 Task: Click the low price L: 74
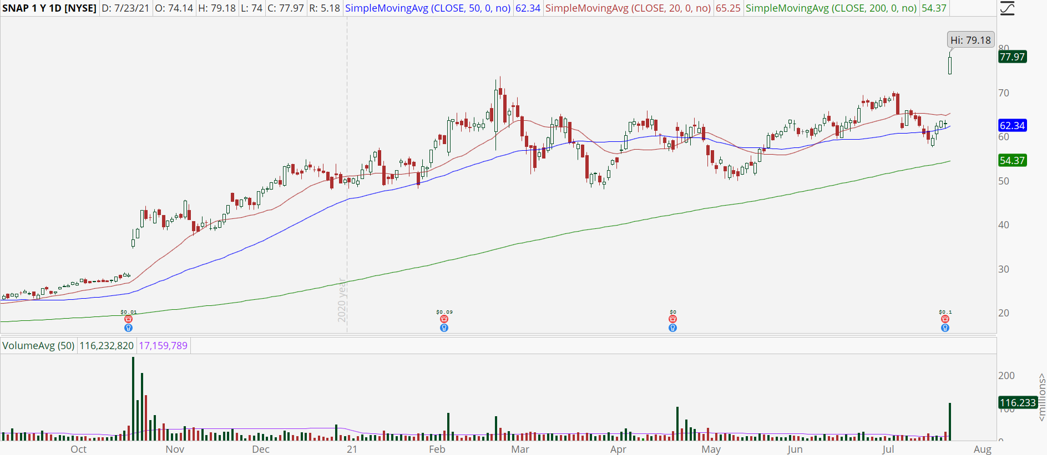[x=252, y=8]
